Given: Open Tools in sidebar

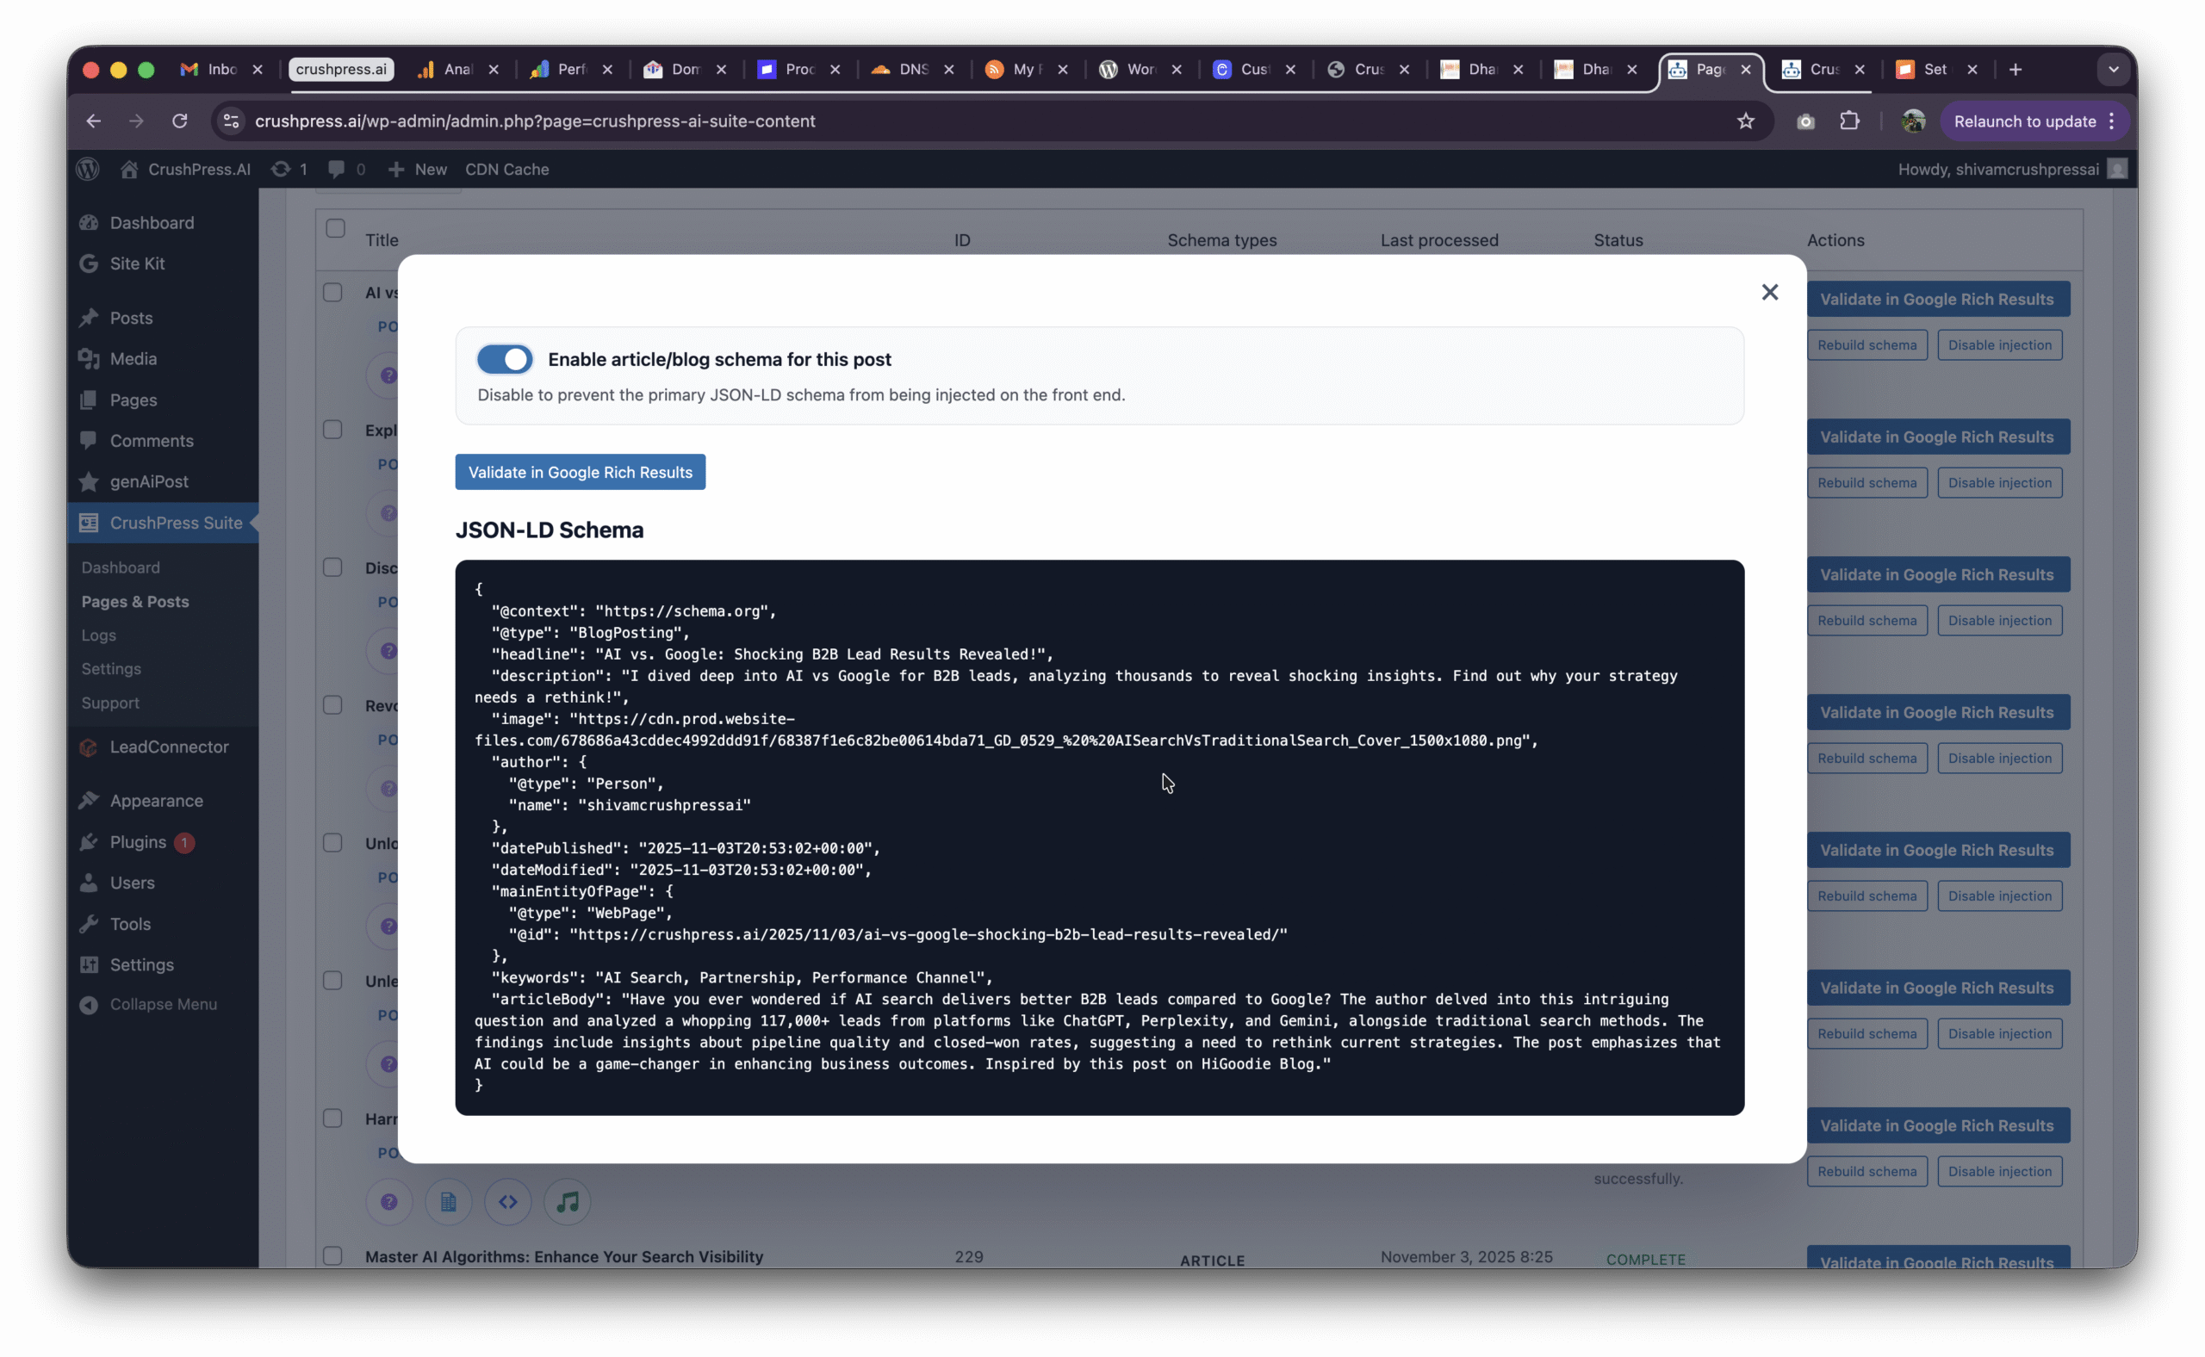Looking at the screenshot, I should pyautogui.click(x=130, y=924).
